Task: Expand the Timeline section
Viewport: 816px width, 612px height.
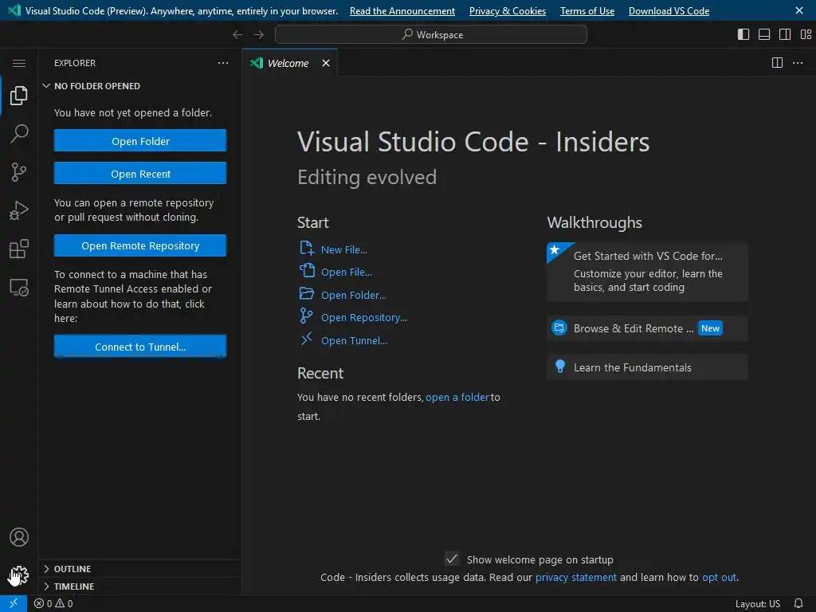Action: [x=74, y=586]
